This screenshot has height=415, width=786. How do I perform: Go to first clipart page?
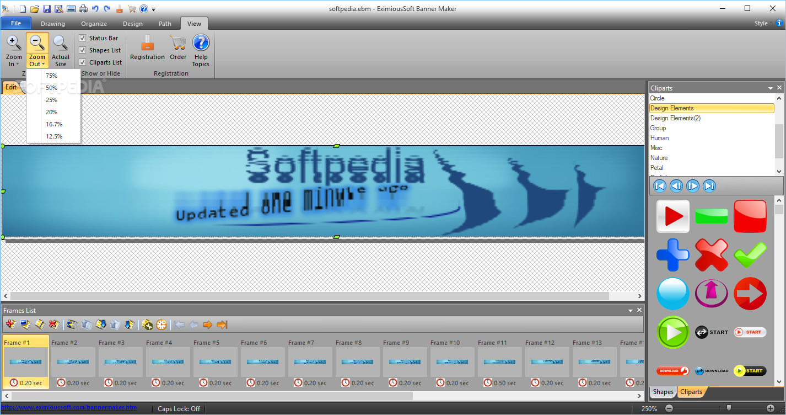659,186
